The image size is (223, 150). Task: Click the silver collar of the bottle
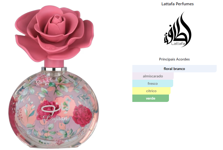(54, 69)
